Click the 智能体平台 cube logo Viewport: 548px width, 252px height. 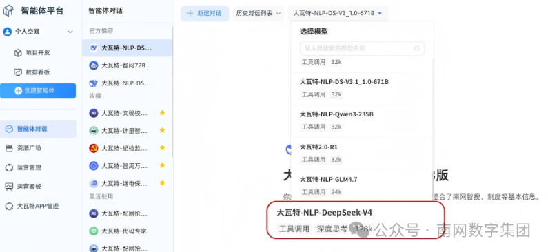point(8,10)
